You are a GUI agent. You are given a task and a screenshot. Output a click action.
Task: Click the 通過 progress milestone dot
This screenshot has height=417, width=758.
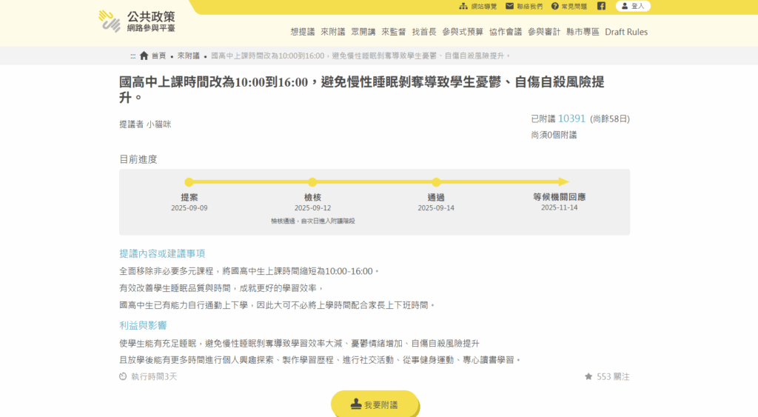point(436,182)
